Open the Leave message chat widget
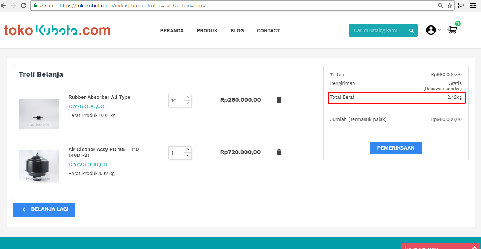This screenshot has width=481, height=249. point(441,246)
